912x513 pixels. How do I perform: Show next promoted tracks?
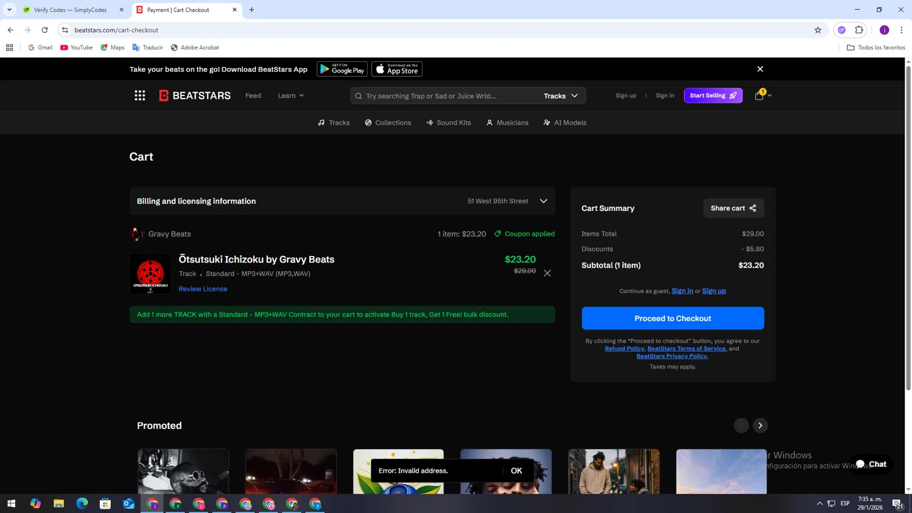(x=760, y=425)
